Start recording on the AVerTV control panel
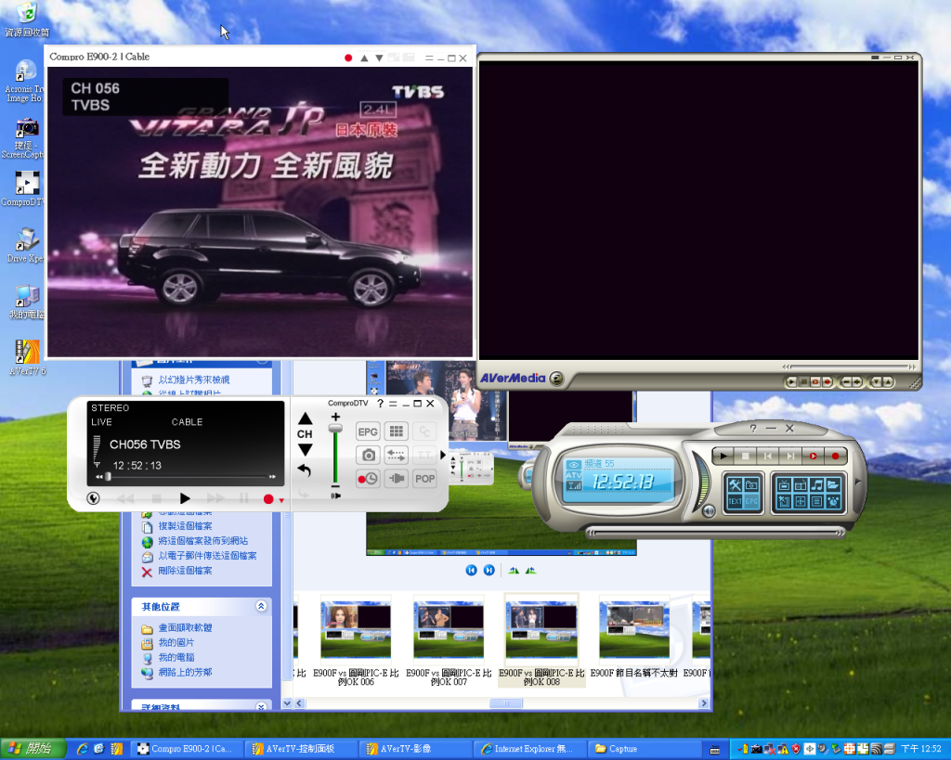Image resolution: width=951 pixels, height=760 pixels. [835, 456]
